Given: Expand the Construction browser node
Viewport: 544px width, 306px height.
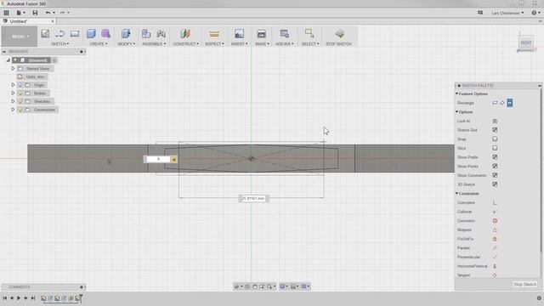Looking at the screenshot, I should point(14,110).
